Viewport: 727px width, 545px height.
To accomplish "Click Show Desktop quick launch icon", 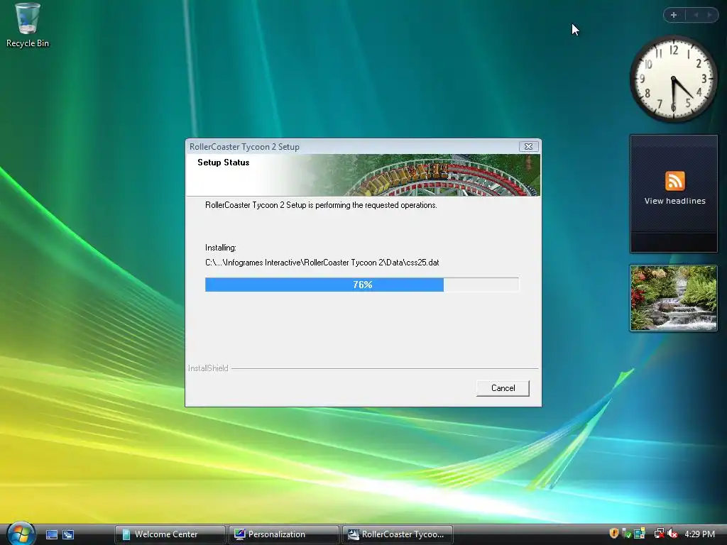I will pos(52,534).
